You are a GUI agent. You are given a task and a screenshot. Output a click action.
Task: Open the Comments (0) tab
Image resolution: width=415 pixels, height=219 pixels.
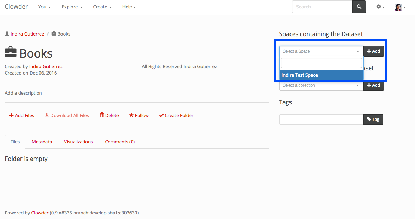point(120,142)
